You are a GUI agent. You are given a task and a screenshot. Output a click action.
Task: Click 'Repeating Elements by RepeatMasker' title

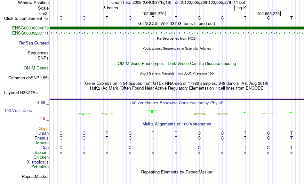click(x=177, y=172)
